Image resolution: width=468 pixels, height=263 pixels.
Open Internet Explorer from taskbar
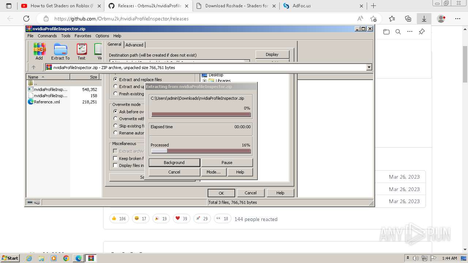coord(29,258)
